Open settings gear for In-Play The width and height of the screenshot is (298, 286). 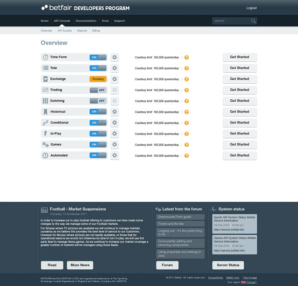pos(115,134)
